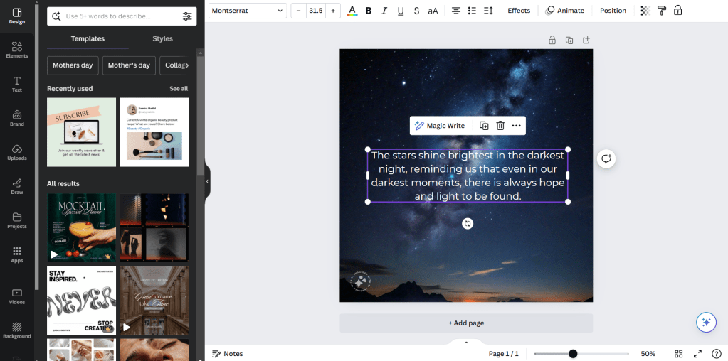
Task: Click the text color icon
Action: click(352, 11)
